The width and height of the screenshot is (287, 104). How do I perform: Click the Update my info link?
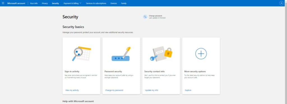point(152,90)
